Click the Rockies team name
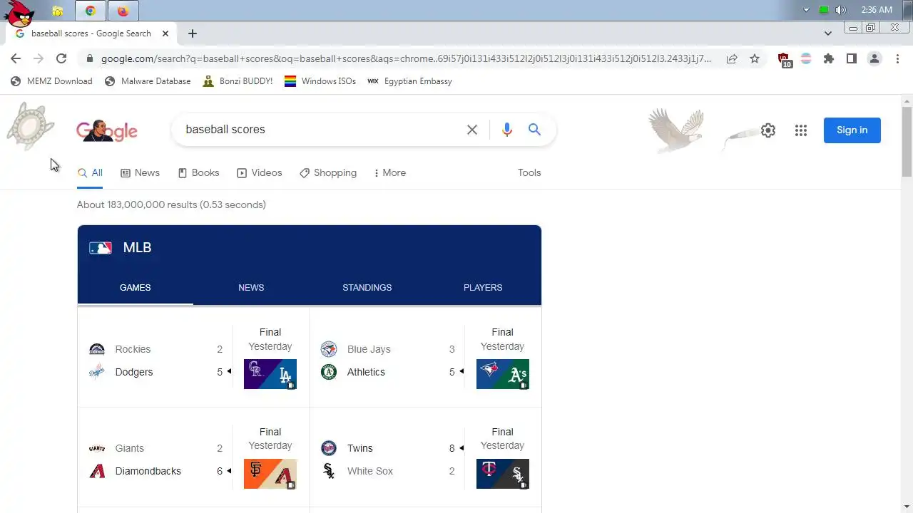Viewport: 913px width, 513px height. click(x=133, y=349)
